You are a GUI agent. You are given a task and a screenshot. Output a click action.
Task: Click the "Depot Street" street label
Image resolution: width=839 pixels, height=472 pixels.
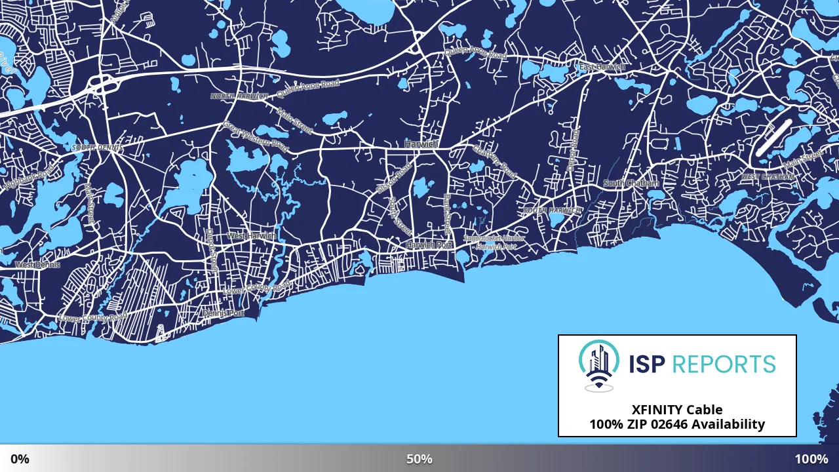point(212,250)
